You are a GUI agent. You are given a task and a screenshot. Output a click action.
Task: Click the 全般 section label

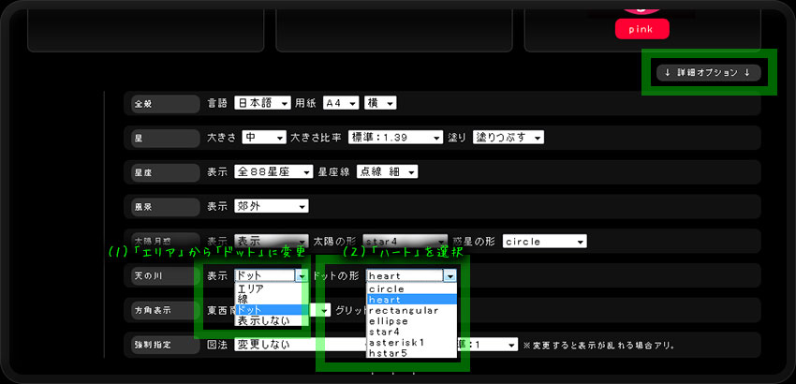click(x=166, y=104)
